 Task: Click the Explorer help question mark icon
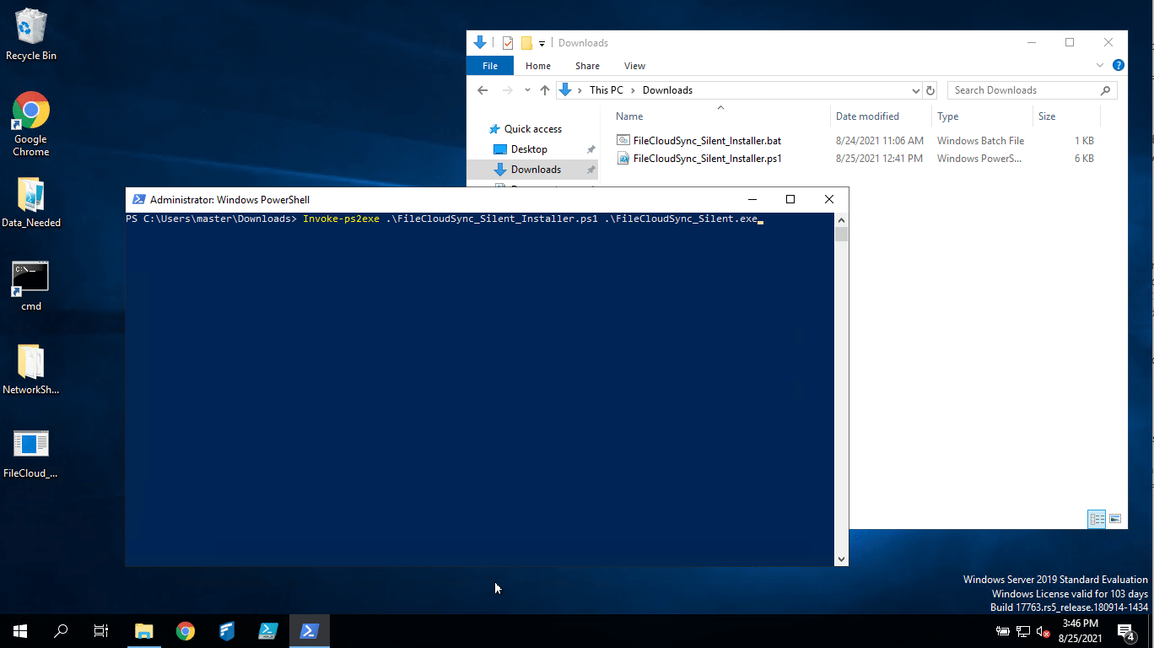(x=1119, y=66)
